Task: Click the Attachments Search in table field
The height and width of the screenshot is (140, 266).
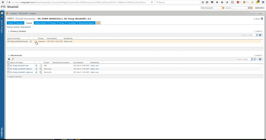Action: 244,59
